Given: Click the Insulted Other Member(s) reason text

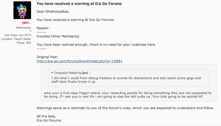Looking at the screenshot, I should click(x=58, y=36).
